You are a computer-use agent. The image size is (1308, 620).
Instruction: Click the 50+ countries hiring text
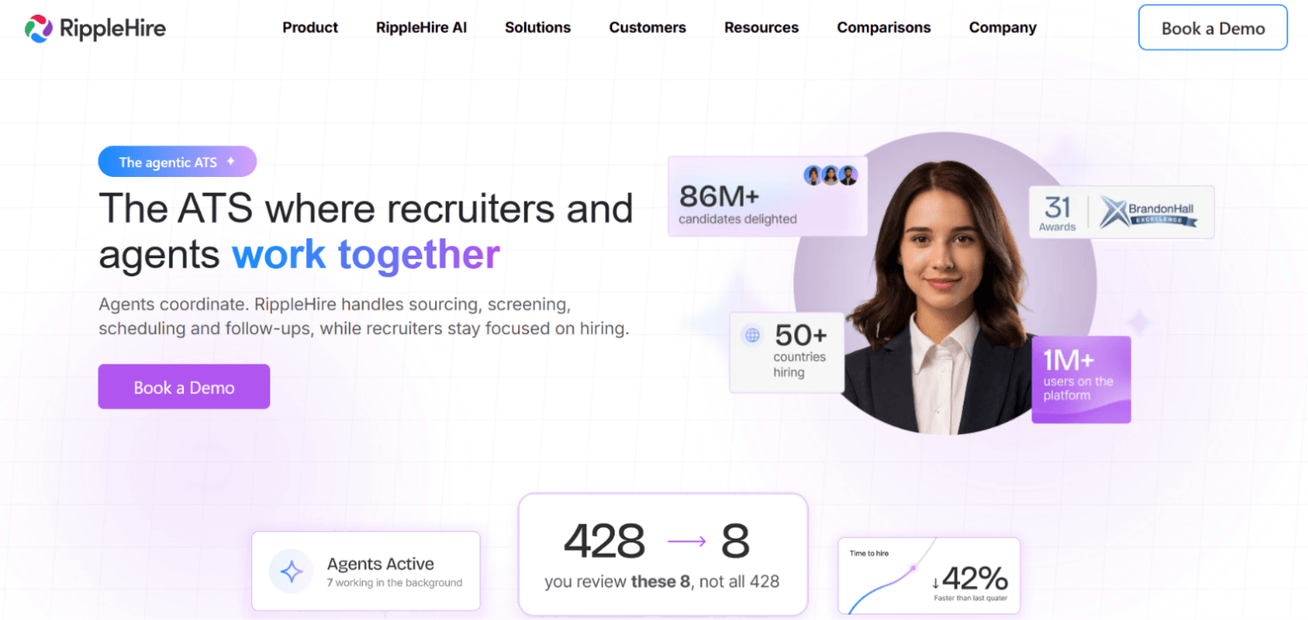click(x=800, y=351)
